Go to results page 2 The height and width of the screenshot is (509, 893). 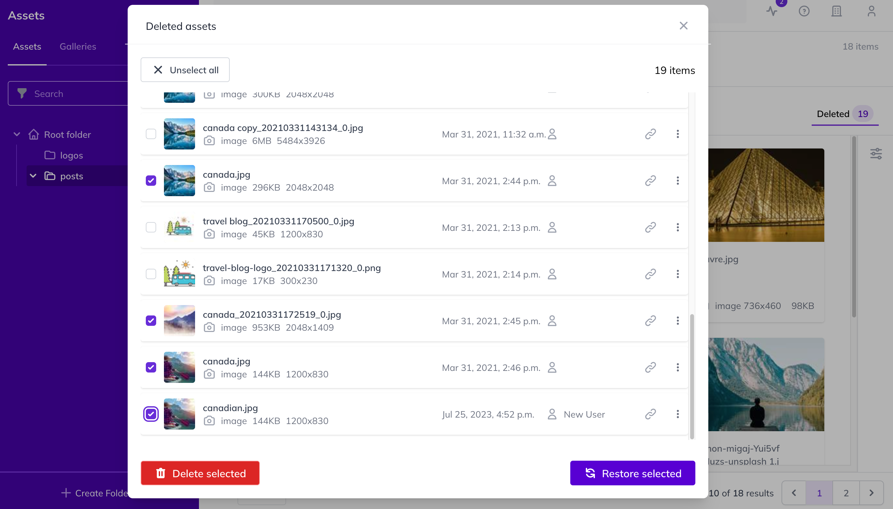click(846, 493)
